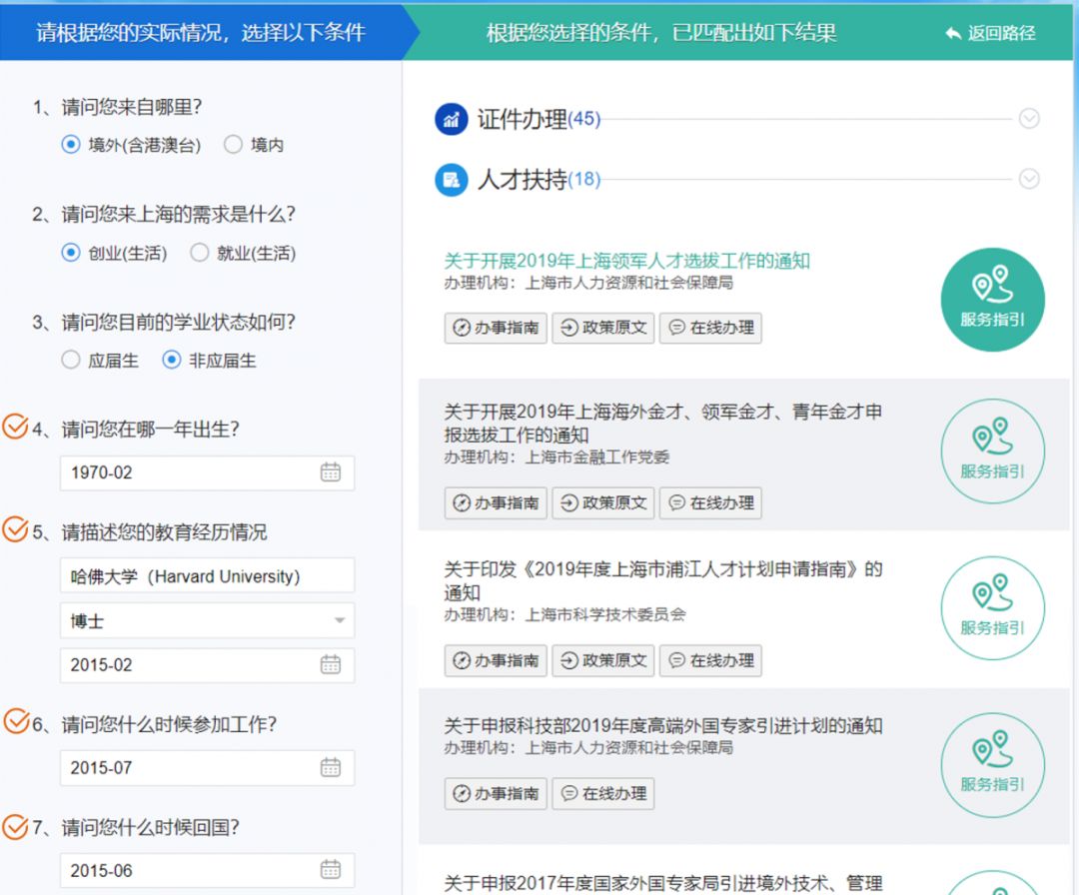Click orange check mark beside question 5
The height and width of the screenshot is (895, 1079).
pyautogui.click(x=15, y=529)
